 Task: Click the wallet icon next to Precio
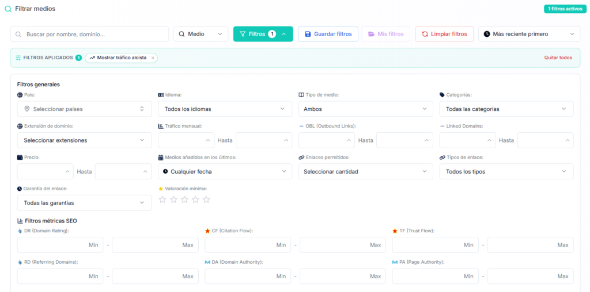[20, 157]
